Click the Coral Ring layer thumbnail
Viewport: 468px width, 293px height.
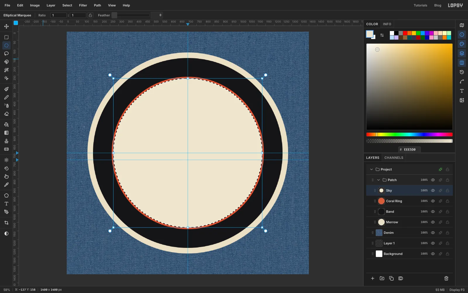(381, 201)
